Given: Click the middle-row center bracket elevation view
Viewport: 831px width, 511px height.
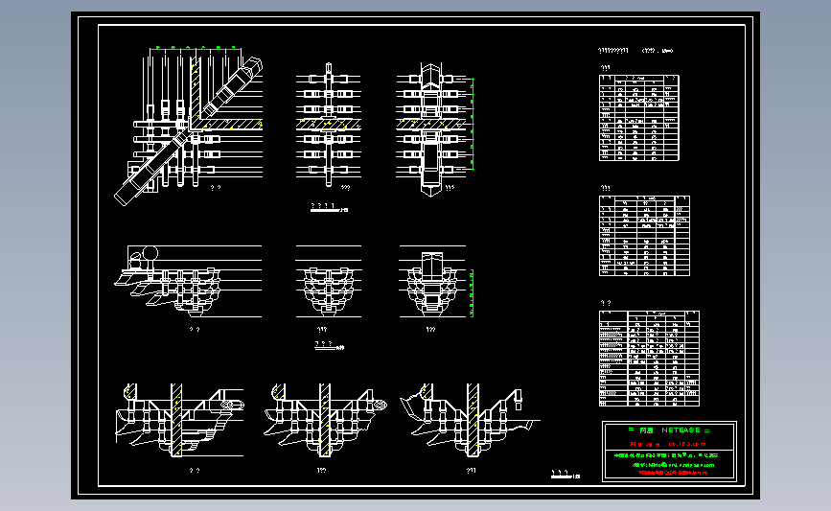Looking at the screenshot, I should click(x=329, y=282).
